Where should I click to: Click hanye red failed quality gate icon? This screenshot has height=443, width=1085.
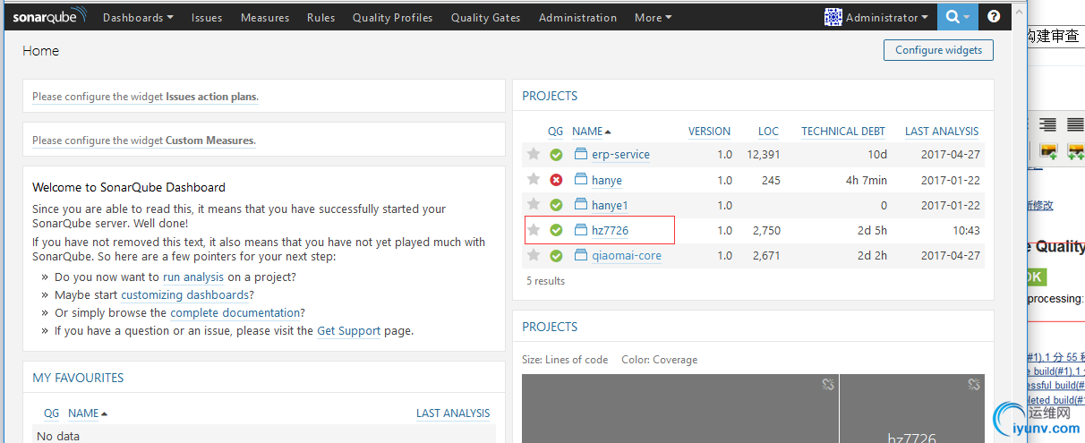click(x=556, y=180)
